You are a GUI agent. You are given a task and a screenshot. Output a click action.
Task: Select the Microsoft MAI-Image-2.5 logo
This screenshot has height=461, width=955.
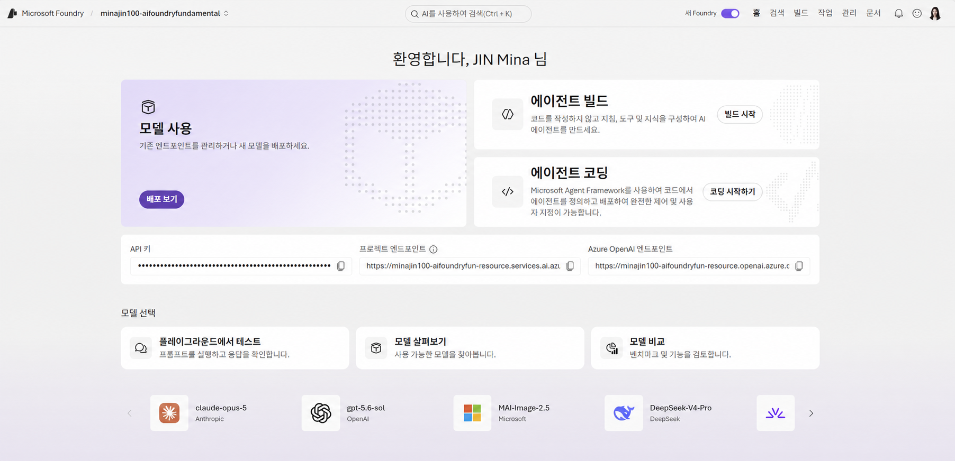pos(472,413)
